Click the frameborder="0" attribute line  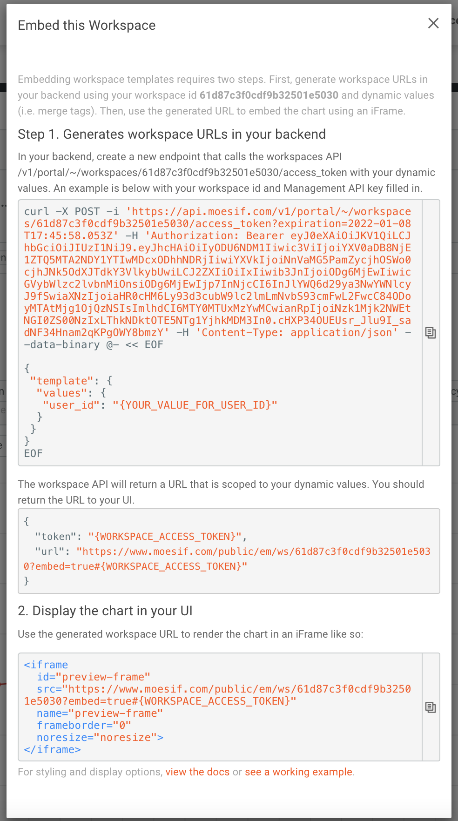point(84,725)
